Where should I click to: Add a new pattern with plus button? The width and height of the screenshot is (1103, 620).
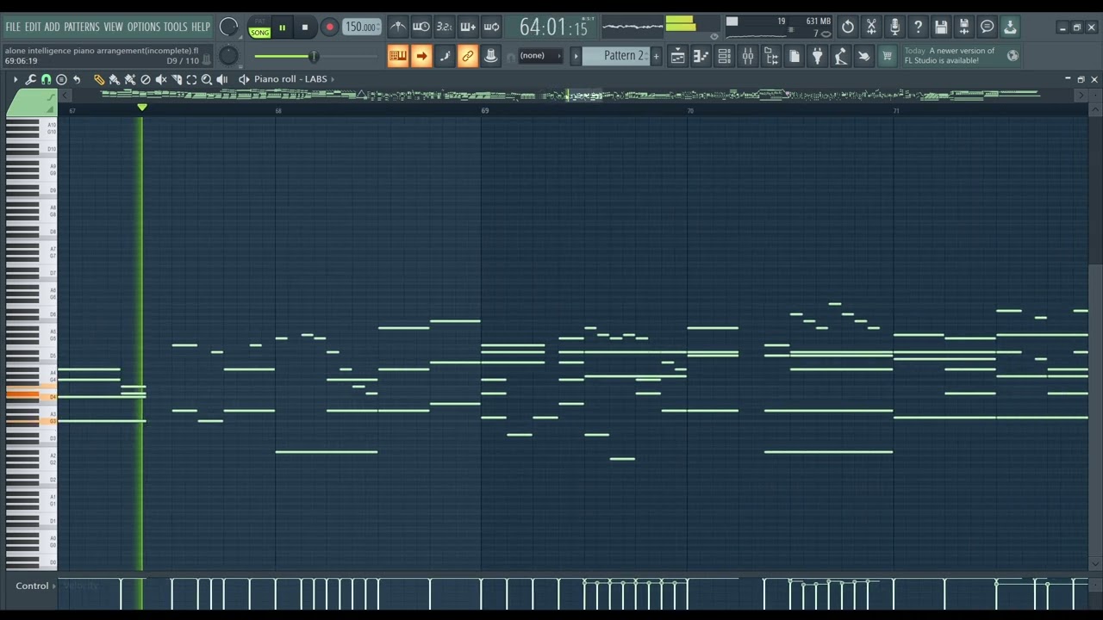(x=657, y=56)
